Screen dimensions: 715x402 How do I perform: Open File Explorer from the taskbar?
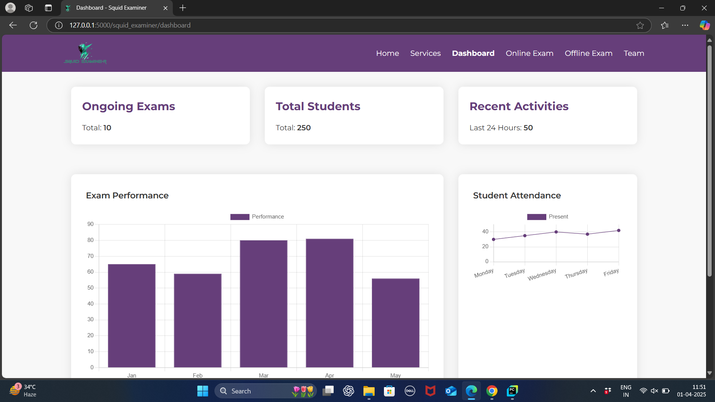[369, 391]
